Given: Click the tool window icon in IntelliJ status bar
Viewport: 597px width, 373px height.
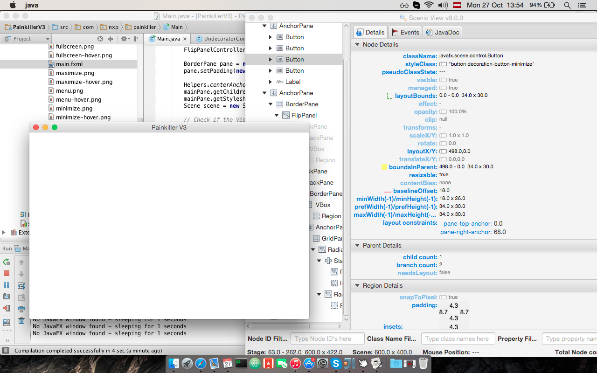Looking at the screenshot, I should (x=6, y=351).
